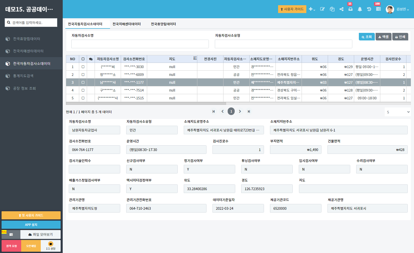
Task: Click the 엑셀 export button
Action: (x=383, y=37)
